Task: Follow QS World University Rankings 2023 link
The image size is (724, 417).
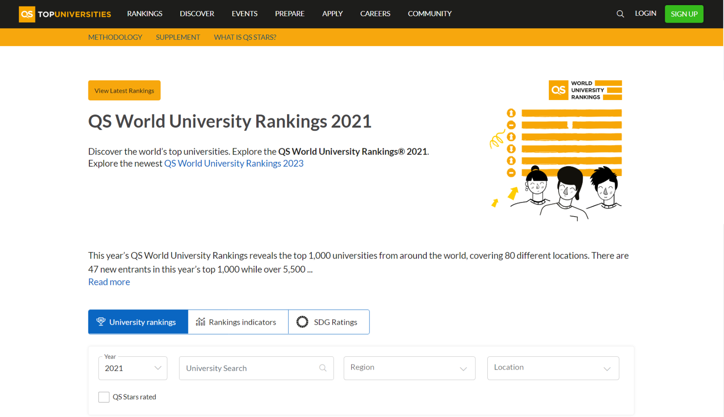Action: coord(234,163)
